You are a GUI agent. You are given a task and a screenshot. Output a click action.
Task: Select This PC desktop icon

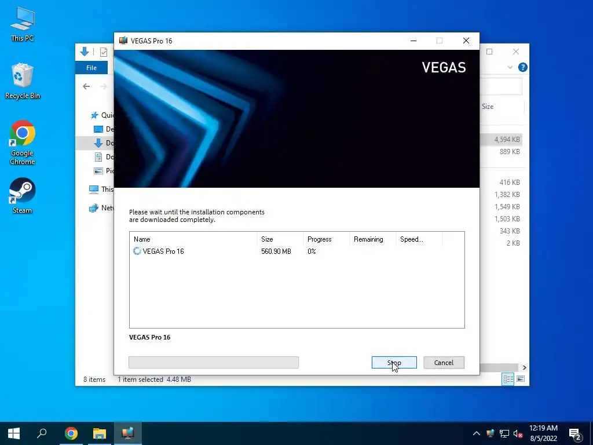tap(23, 24)
